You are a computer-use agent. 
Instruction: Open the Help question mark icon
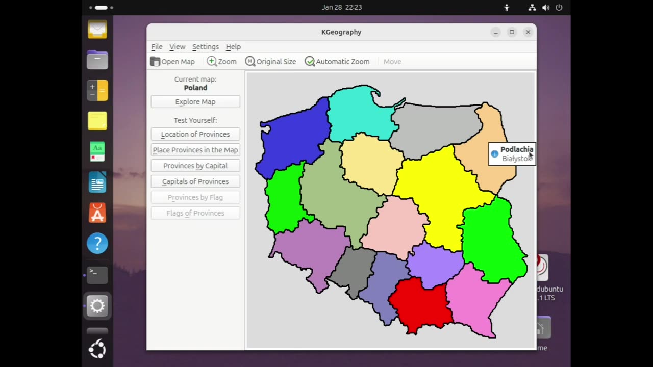pos(97,243)
